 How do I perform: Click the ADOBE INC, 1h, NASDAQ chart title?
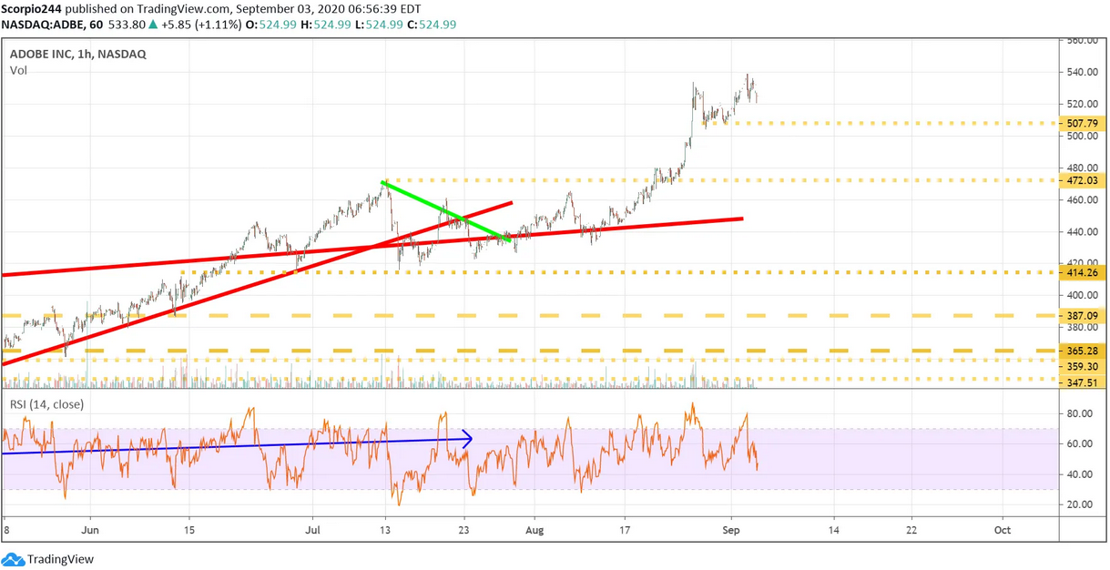click(78, 54)
